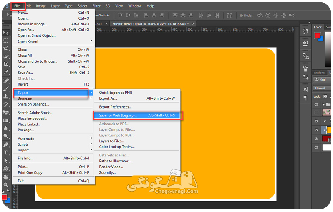This screenshot has width=333, height=212.
Task: Hide the text layer via eye icon
Action: tap(316, 121)
